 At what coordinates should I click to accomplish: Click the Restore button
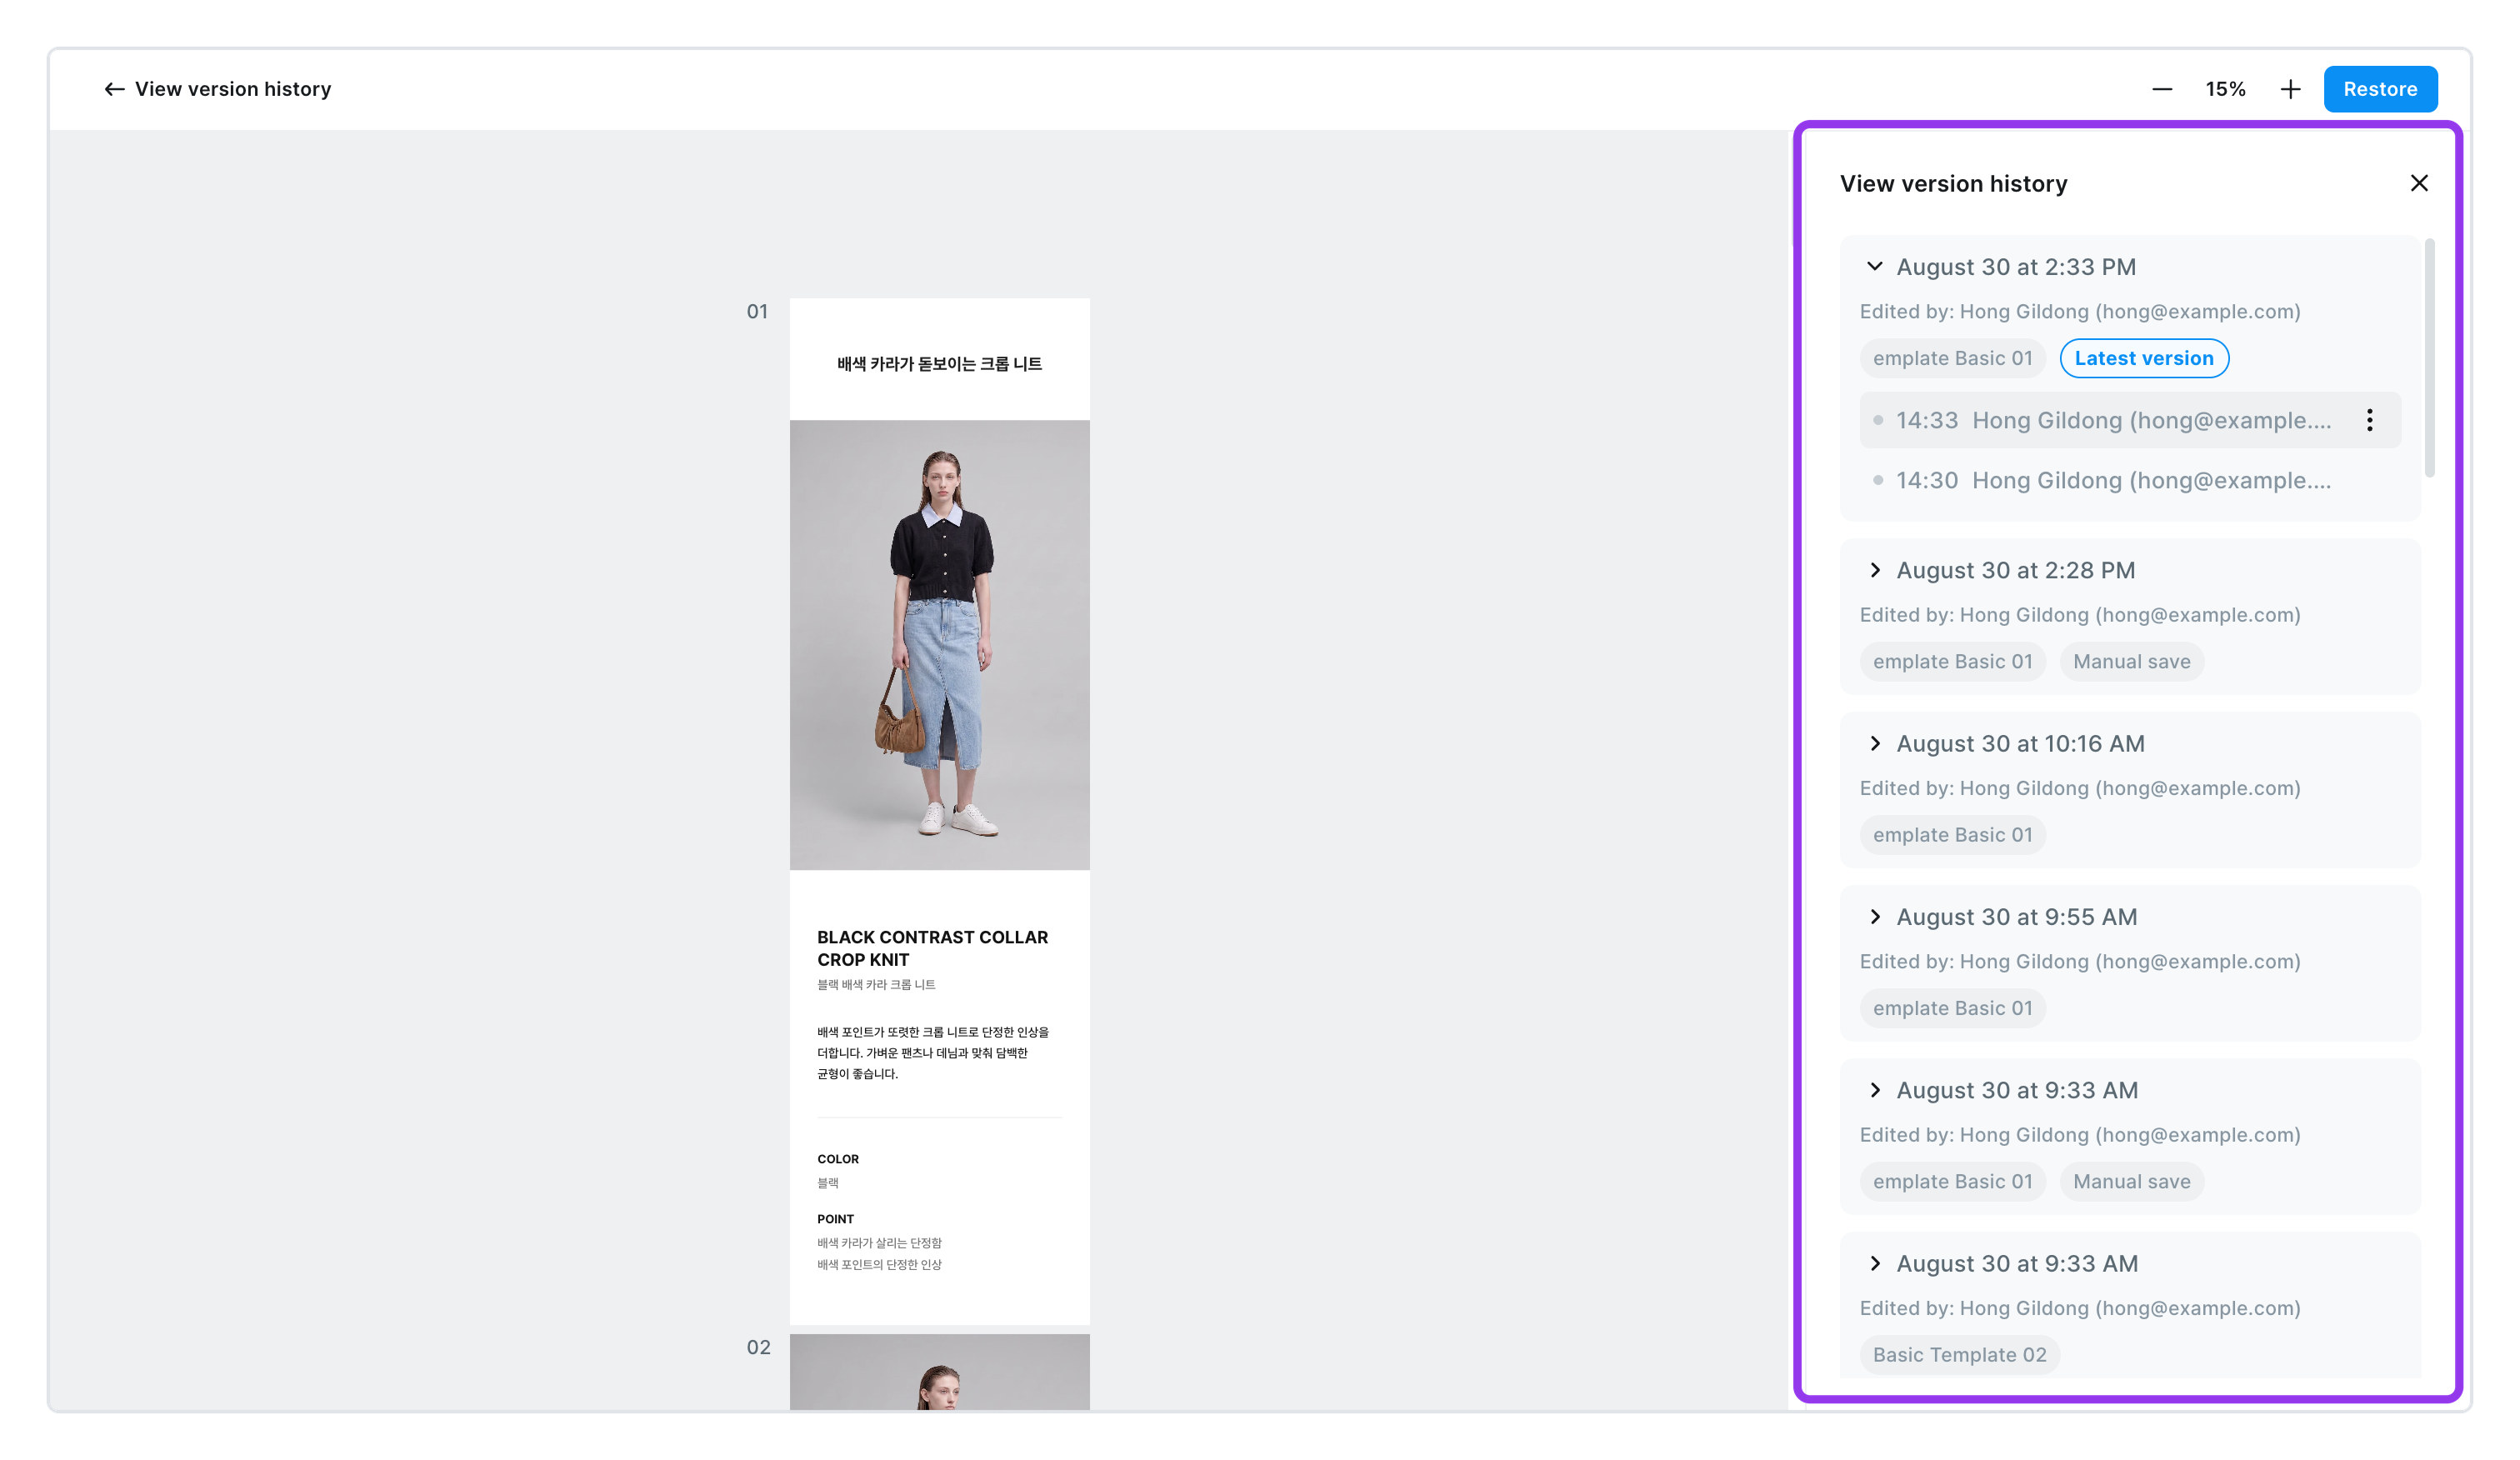(x=2380, y=89)
